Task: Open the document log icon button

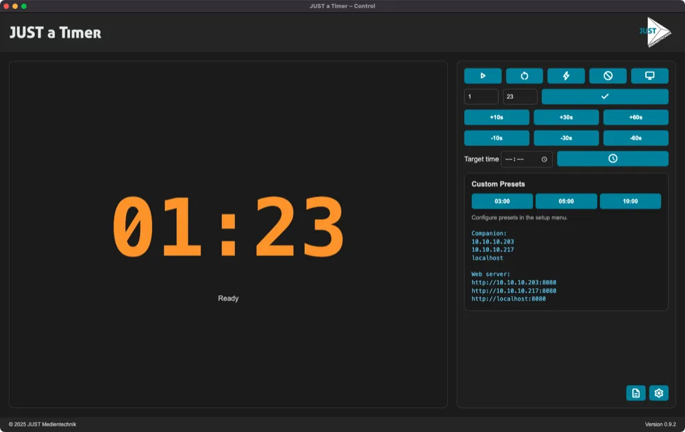Action: click(636, 393)
